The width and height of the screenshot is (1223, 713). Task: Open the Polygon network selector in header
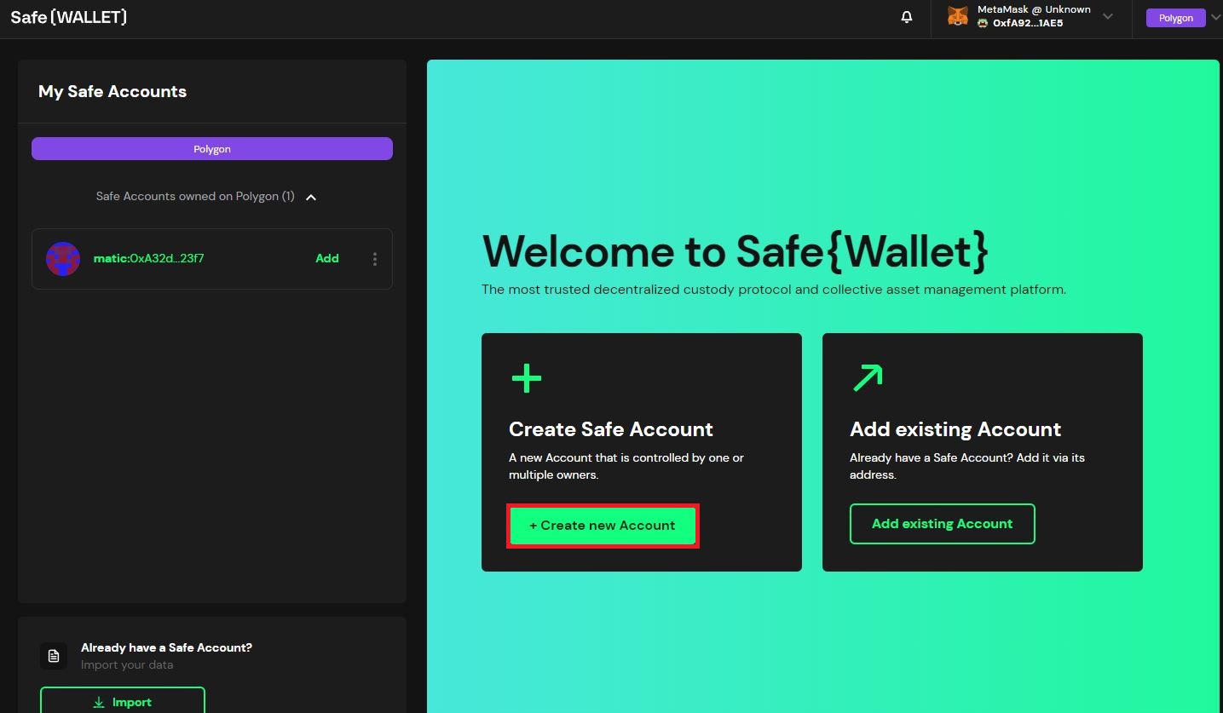1176,18
